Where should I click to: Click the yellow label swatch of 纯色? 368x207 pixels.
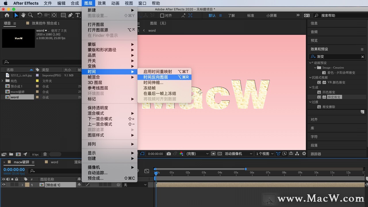37,81
